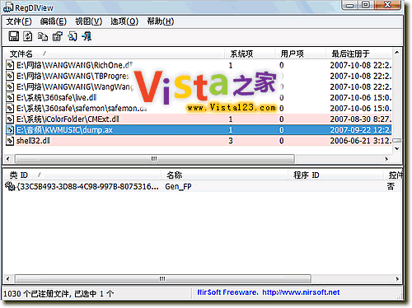
Task: Click file icon beside live.dll row
Action: pos(10,97)
